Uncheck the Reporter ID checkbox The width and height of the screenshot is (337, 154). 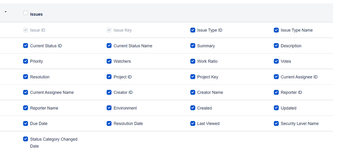click(276, 92)
